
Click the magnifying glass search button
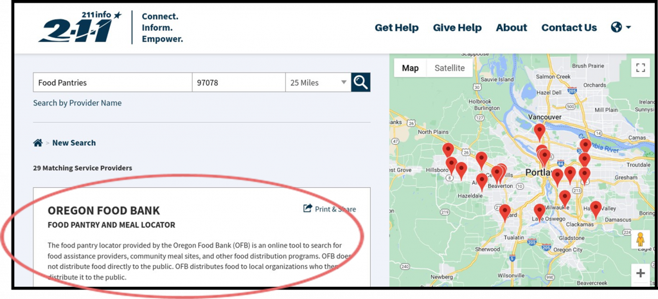[x=360, y=82]
